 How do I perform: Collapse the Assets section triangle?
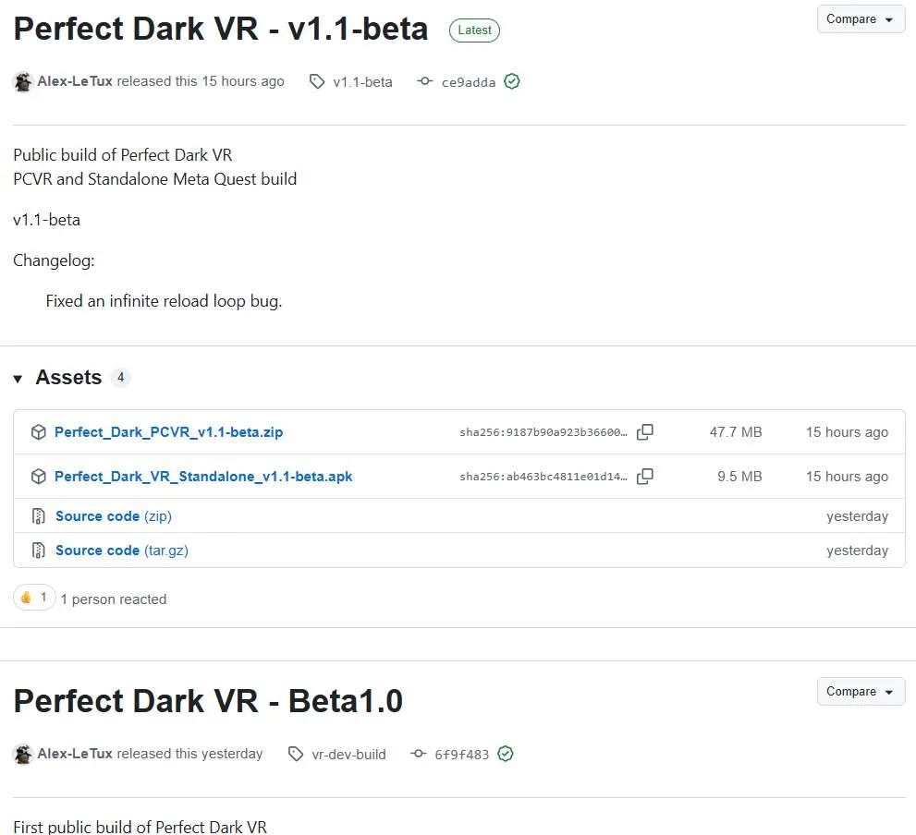pos(18,379)
